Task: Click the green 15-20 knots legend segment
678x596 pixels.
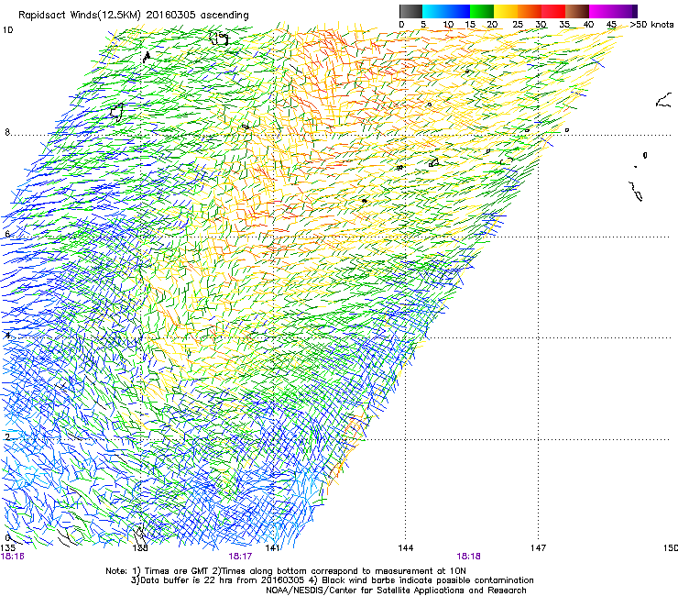Action: [482, 11]
